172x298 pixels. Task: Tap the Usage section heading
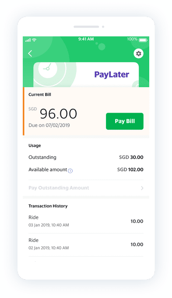[x=35, y=145]
